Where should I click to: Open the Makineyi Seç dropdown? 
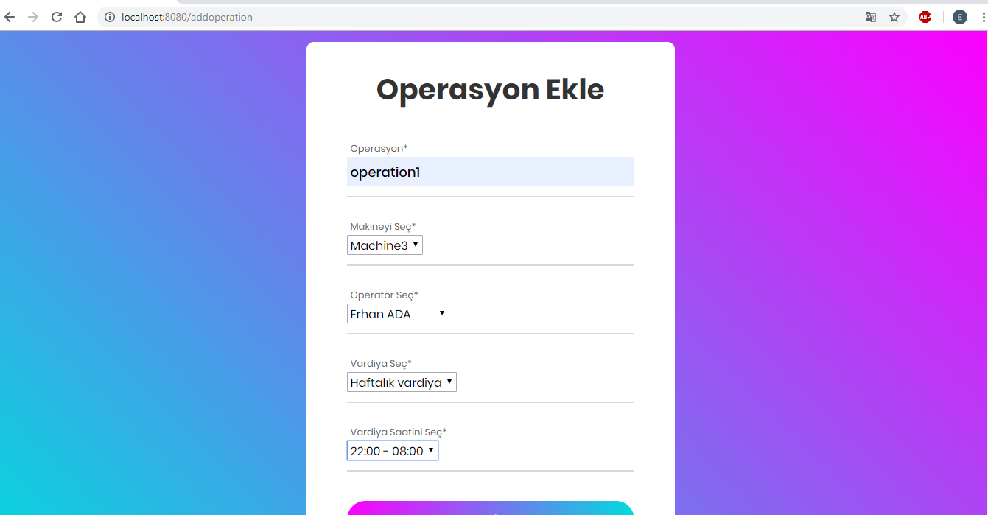[x=385, y=245]
